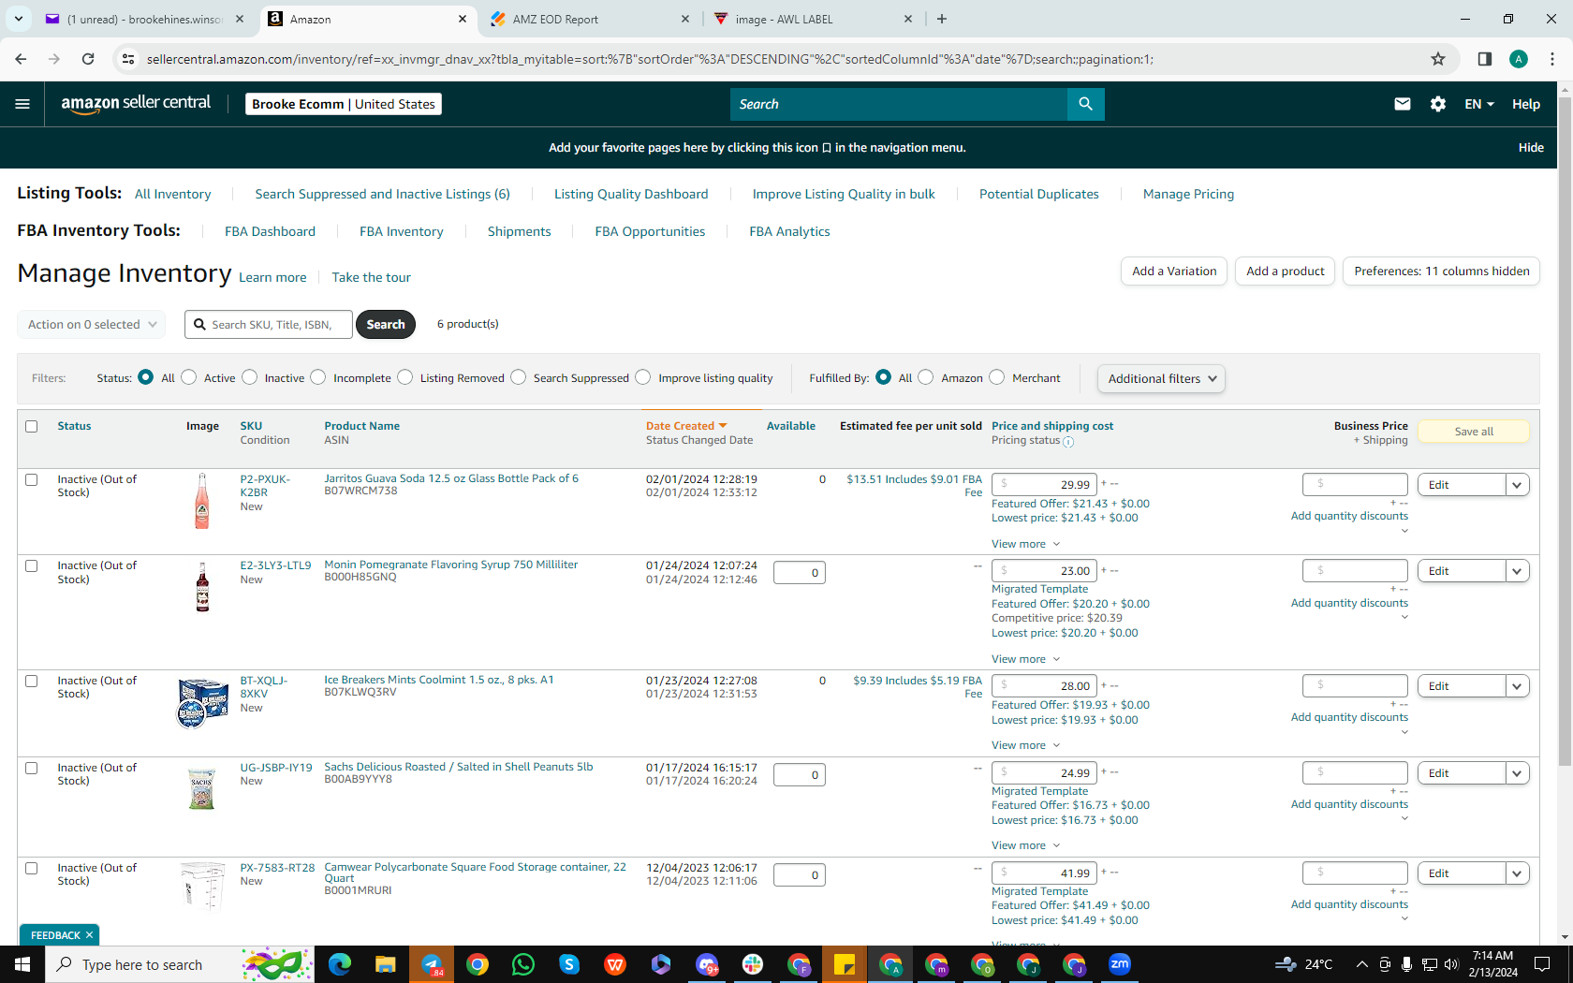Screen dimensions: 1573x983
Task: Switch to the AMZ EOD Report tab
Action: (x=590, y=19)
